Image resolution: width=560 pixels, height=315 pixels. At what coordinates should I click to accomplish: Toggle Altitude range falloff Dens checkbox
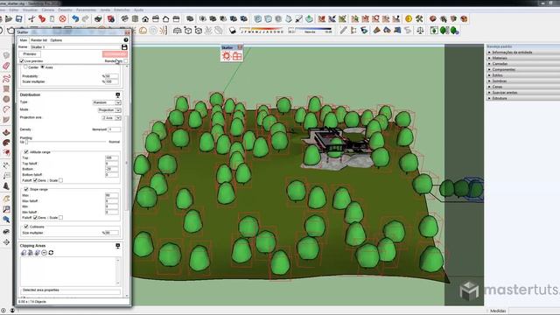35,180
